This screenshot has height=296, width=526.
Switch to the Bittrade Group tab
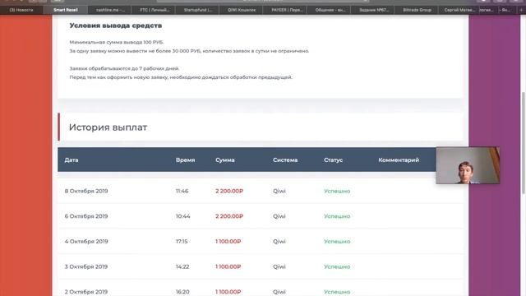pyautogui.click(x=418, y=10)
